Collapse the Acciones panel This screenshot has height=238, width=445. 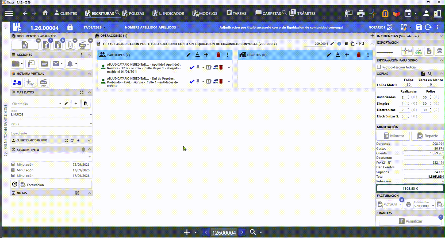(89, 55)
